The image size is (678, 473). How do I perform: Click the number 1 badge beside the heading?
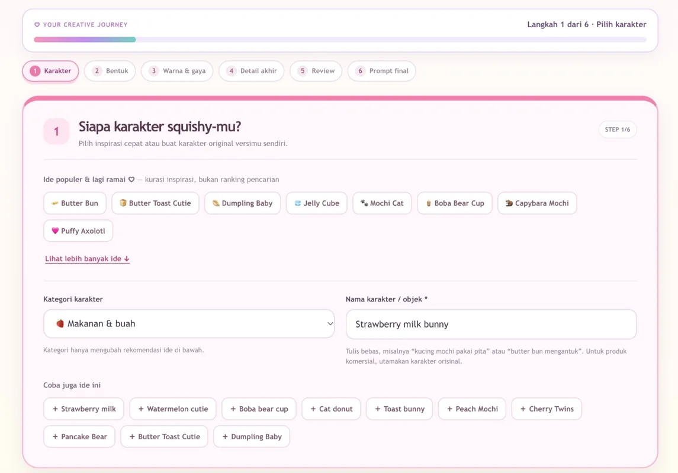pos(56,131)
